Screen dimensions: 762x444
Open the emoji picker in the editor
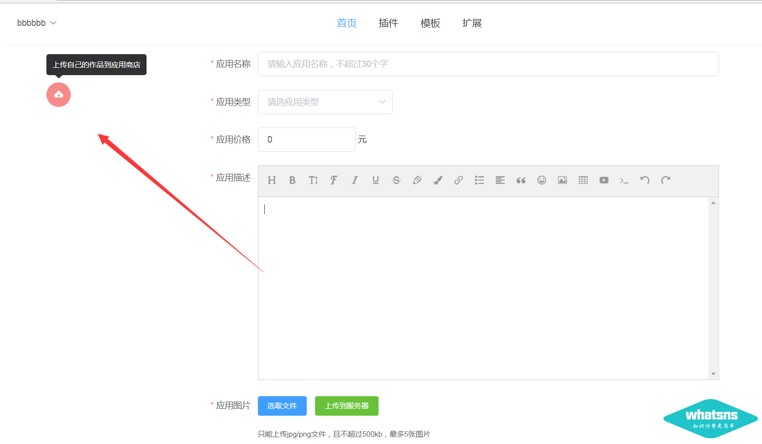click(541, 180)
